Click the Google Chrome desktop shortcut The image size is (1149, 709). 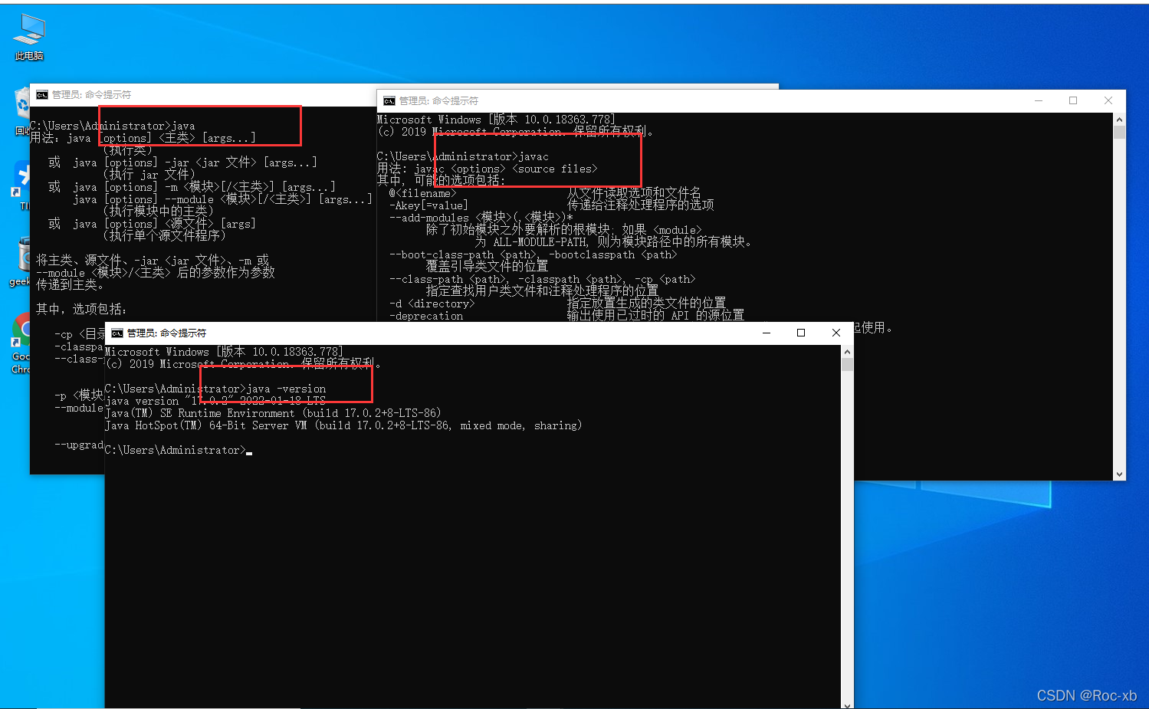tap(21, 344)
